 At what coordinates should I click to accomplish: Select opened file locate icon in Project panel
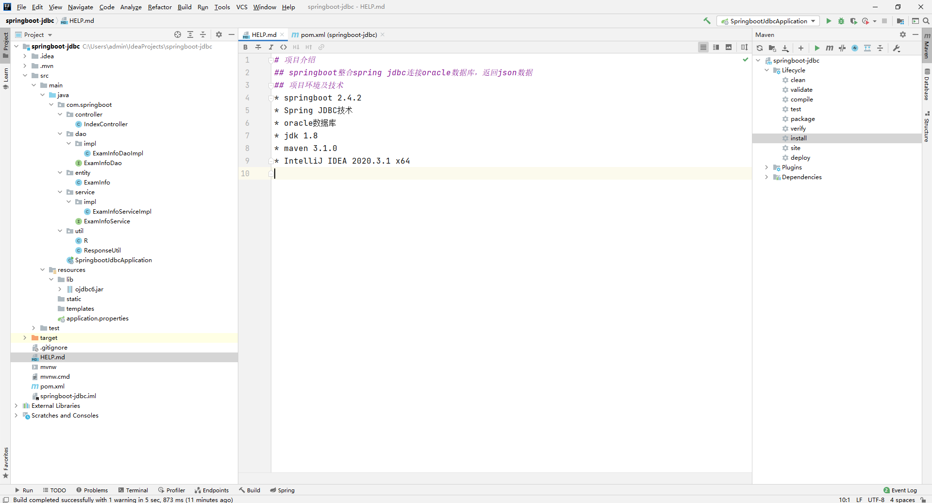(178, 34)
